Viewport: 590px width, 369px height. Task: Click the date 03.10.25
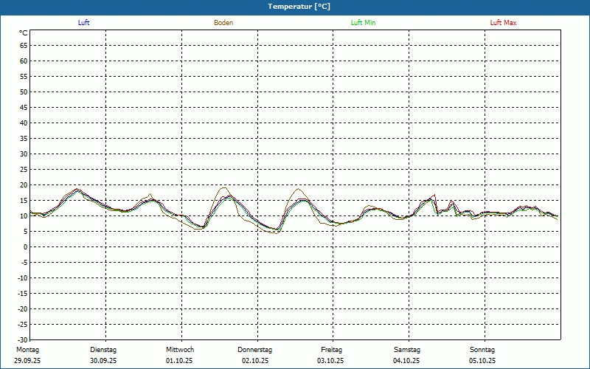[x=330, y=361]
